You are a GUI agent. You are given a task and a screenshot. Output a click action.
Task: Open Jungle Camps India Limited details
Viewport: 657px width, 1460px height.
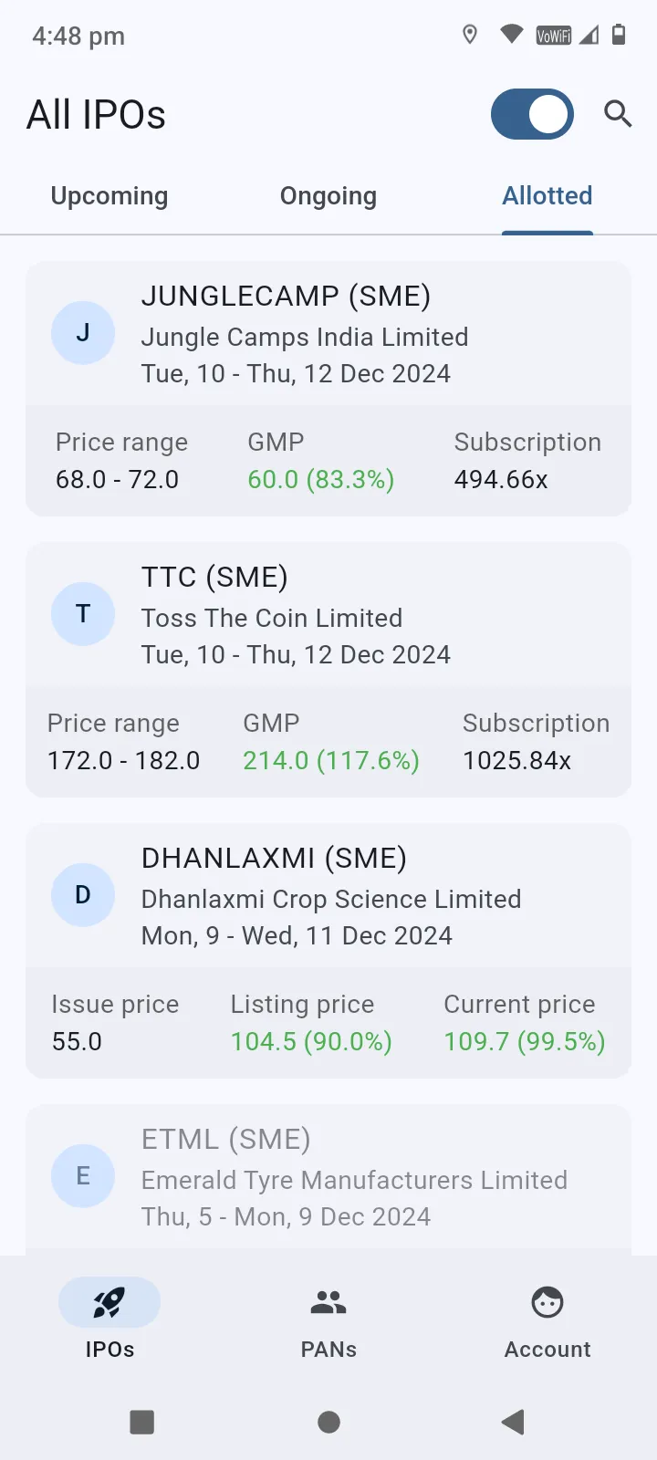click(x=305, y=338)
